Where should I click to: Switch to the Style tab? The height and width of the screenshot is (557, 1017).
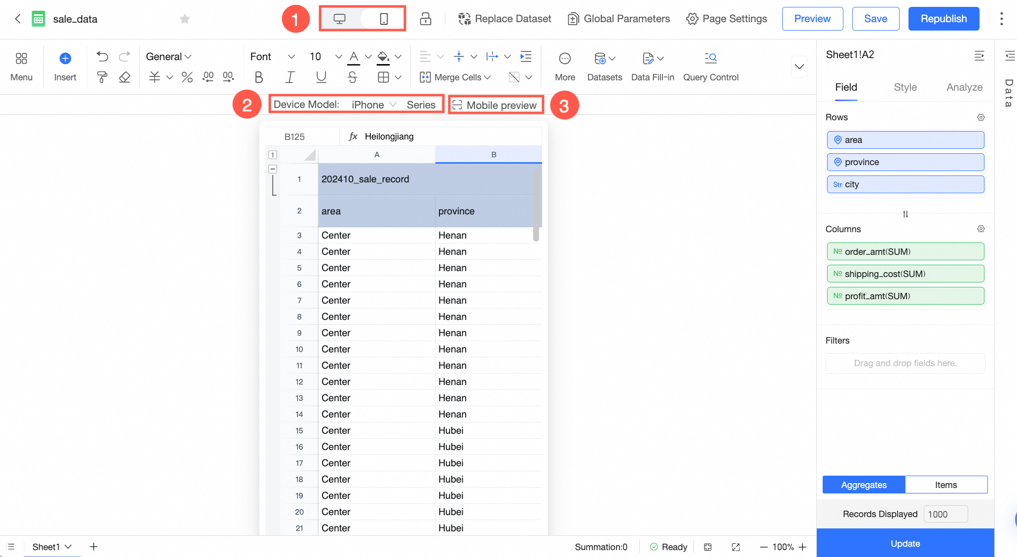(905, 87)
